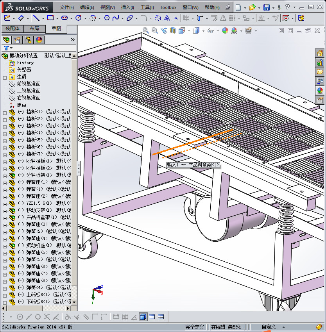Image resolution: width=326 pixels, height=332 pixels.
Task: Open the DisplayManager tab icon
Action: [39, 39]
